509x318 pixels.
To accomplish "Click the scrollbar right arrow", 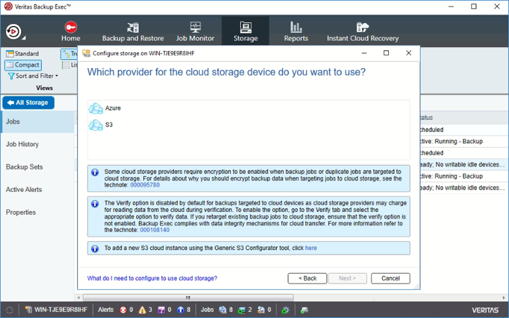I will pyautogui.click(x=504, y=298).
